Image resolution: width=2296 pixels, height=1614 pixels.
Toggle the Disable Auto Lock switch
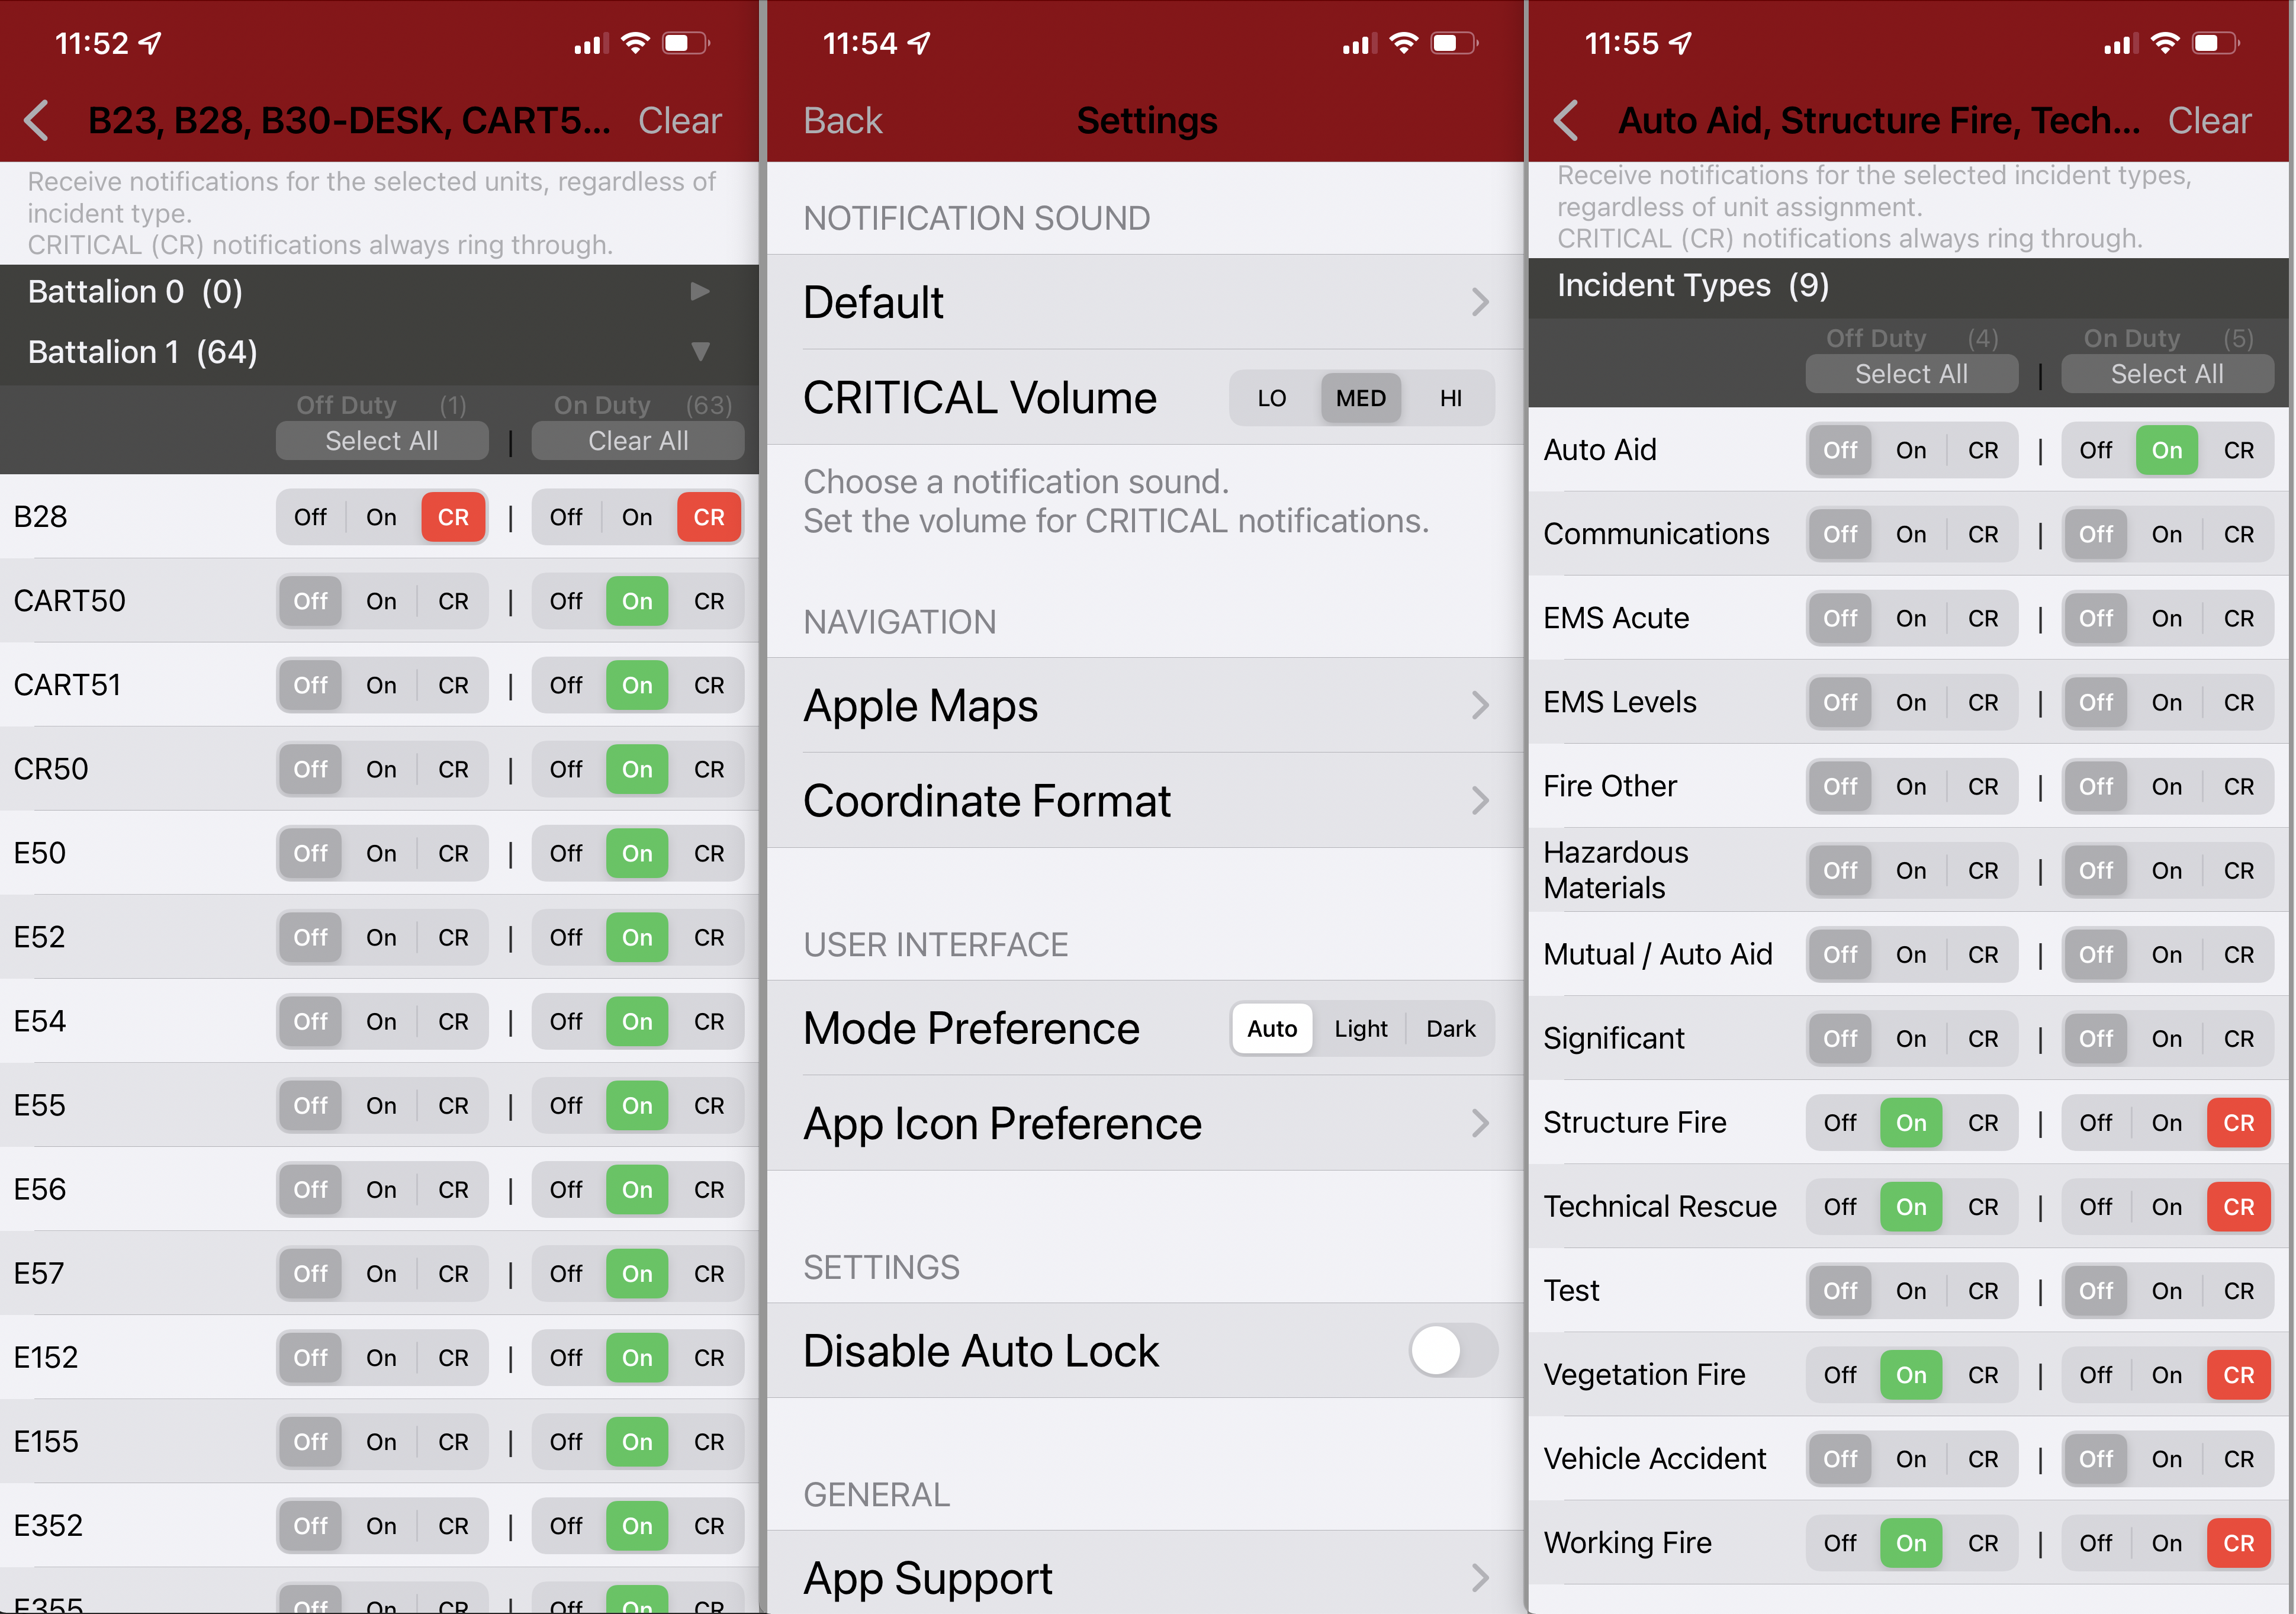1452,1351
